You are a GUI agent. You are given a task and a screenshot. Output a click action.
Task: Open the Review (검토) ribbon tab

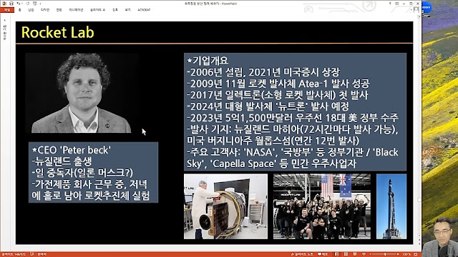115,10
